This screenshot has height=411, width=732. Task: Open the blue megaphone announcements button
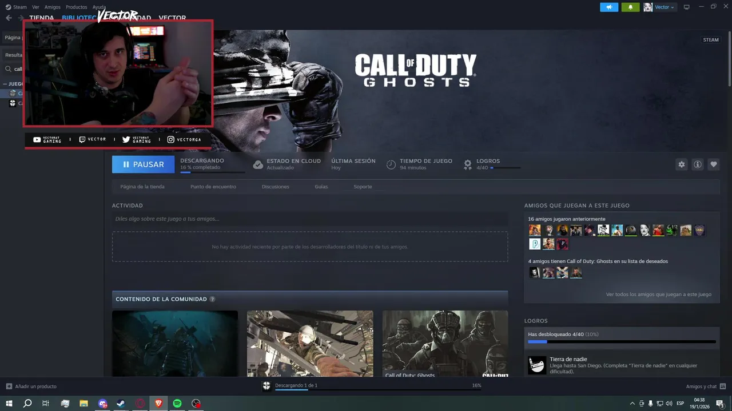click(x=609, y=7)
